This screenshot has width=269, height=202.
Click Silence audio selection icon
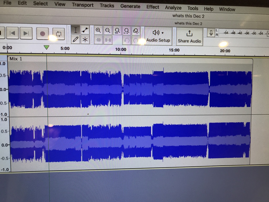(108, 40)
